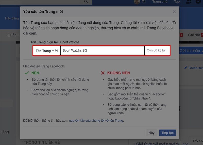The height and width of the screenshot is (145, 203).
Task: Open nguyên tắc của chúng tôi về tên Trang link
Action: pos(96,121)
